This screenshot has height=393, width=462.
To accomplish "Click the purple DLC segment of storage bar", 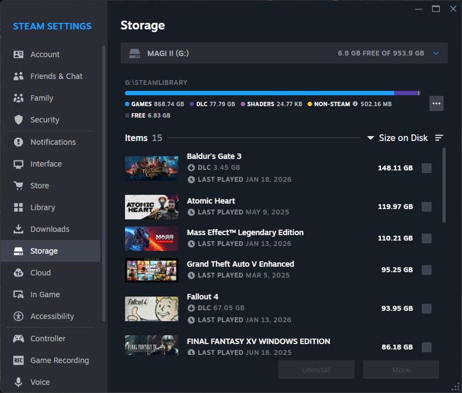I will click(406, 93).
